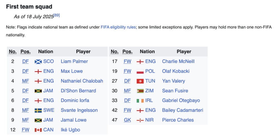Click the right table's 'Pos.' column header
The image size is (278, 138).
(x=127, y=51)
